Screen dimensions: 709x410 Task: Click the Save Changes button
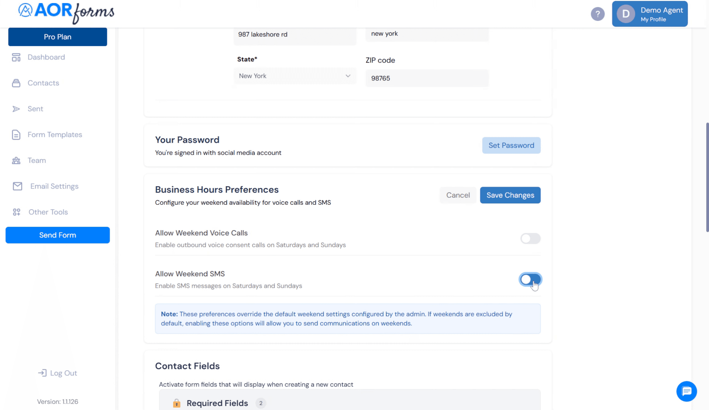pos(510,195)
